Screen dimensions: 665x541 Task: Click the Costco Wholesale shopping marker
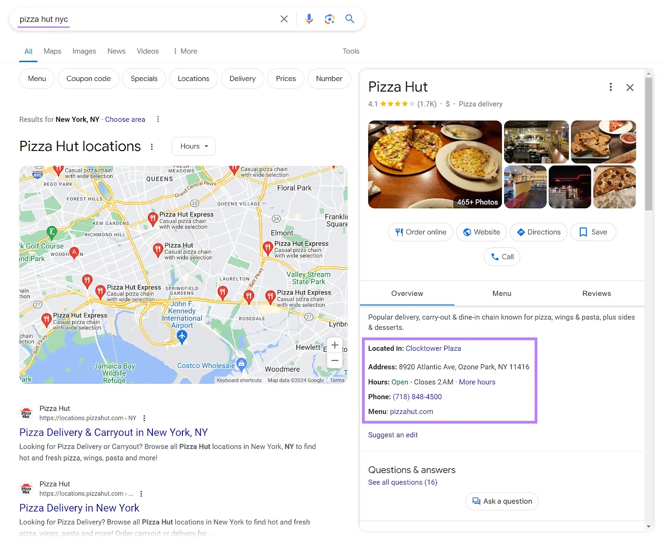(x=241, y=364)
